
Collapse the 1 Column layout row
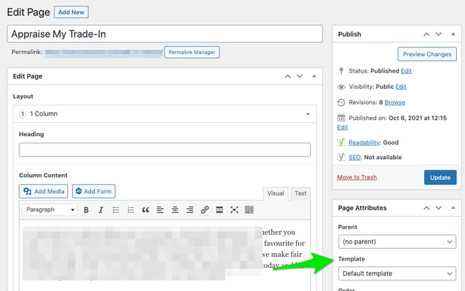tap(308, 114)
